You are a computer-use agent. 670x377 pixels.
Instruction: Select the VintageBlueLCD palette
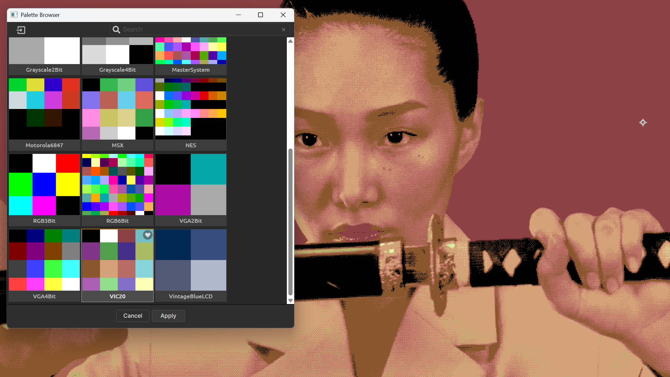click(191, 260)
